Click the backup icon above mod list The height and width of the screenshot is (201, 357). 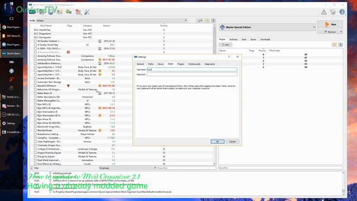point(213,21)
